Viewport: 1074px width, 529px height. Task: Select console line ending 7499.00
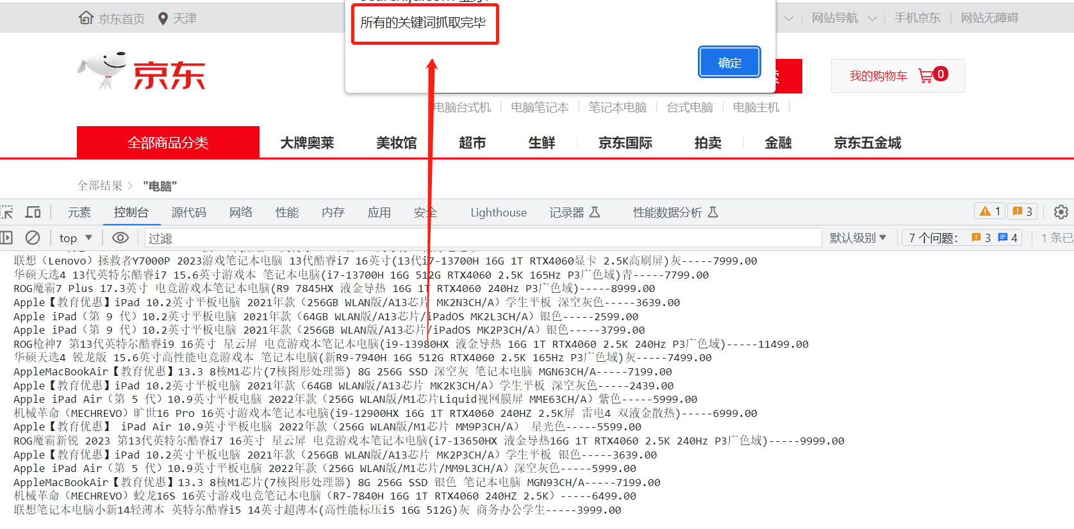pos(362,357)
